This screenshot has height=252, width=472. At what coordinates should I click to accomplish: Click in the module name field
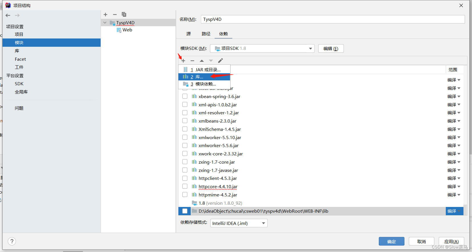coord(333,19)
